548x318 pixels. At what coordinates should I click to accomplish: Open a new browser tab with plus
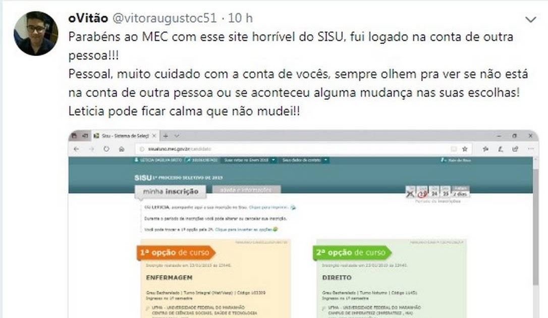click(166, 136)
